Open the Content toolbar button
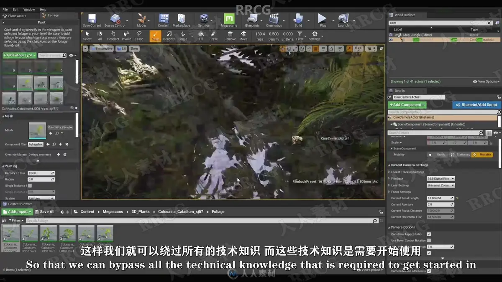Viewport: 502px width, 282px height. click(x=164, y=20)
